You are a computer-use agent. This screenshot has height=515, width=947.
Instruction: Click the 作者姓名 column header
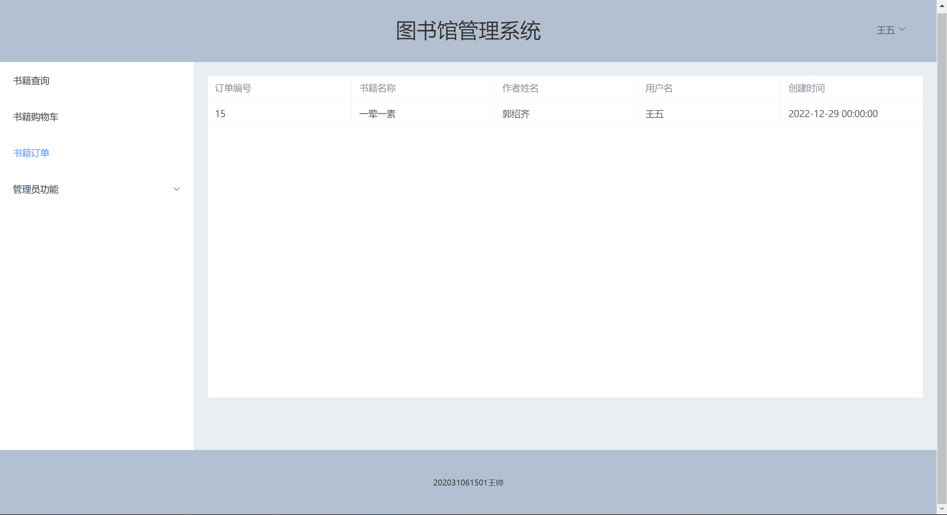click(520, 88)
